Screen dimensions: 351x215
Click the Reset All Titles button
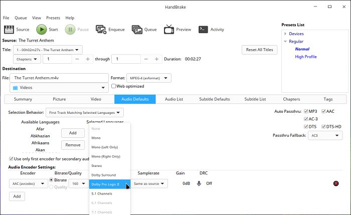(x=259, y=50)
